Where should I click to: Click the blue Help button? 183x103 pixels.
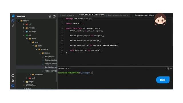[x=163, y=80]
